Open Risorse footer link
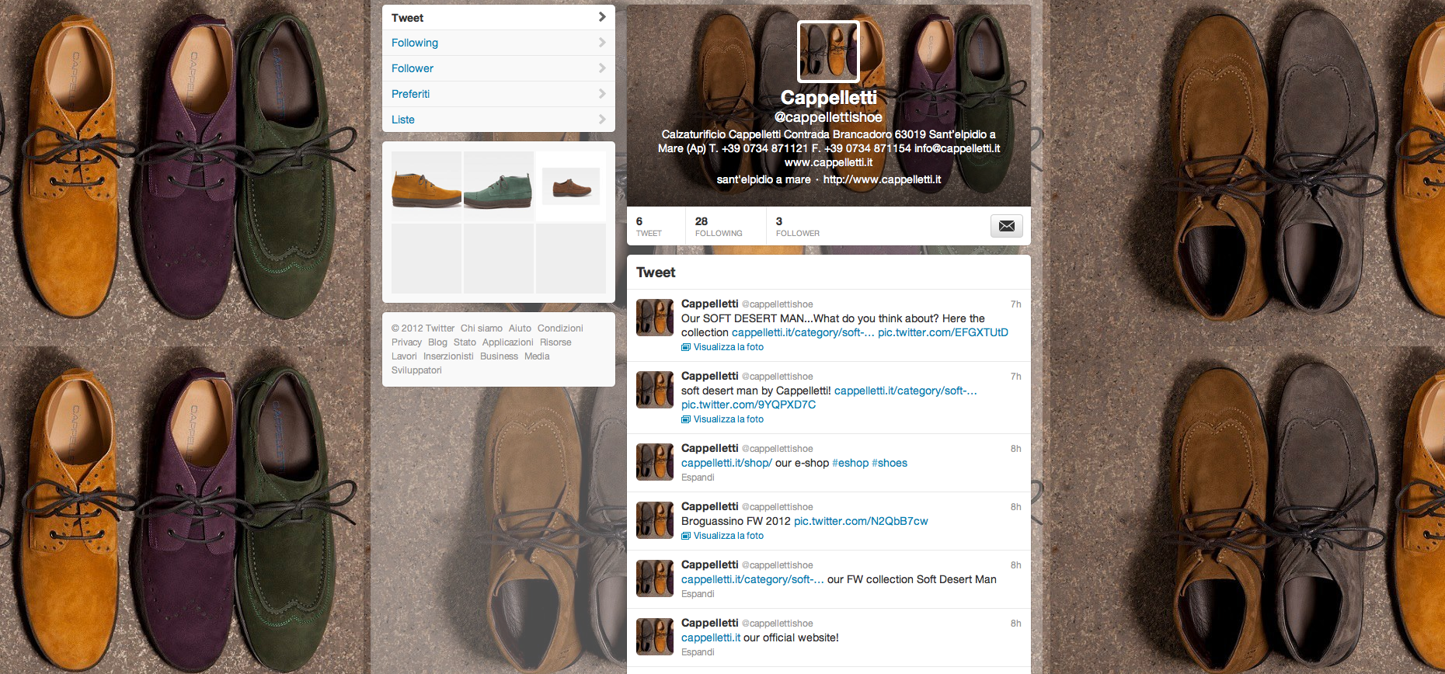The width and height of the screenshot is (1445, 674). tap(555, 342)
